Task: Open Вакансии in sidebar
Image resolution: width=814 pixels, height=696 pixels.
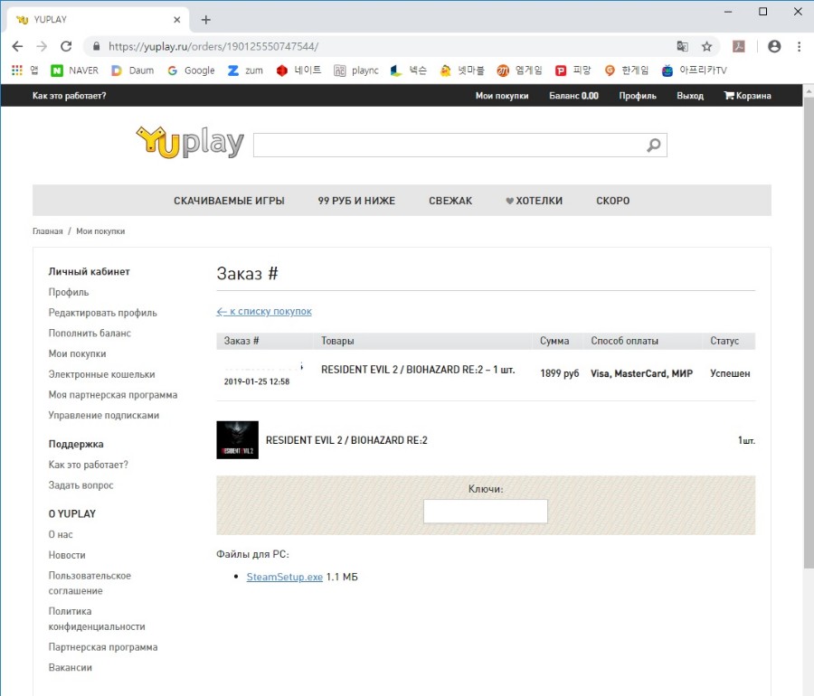Action: pos(70,667)
